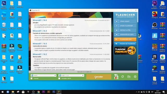Select the todo de youtube folder
The image size is (167, 94).
point(154,80)
